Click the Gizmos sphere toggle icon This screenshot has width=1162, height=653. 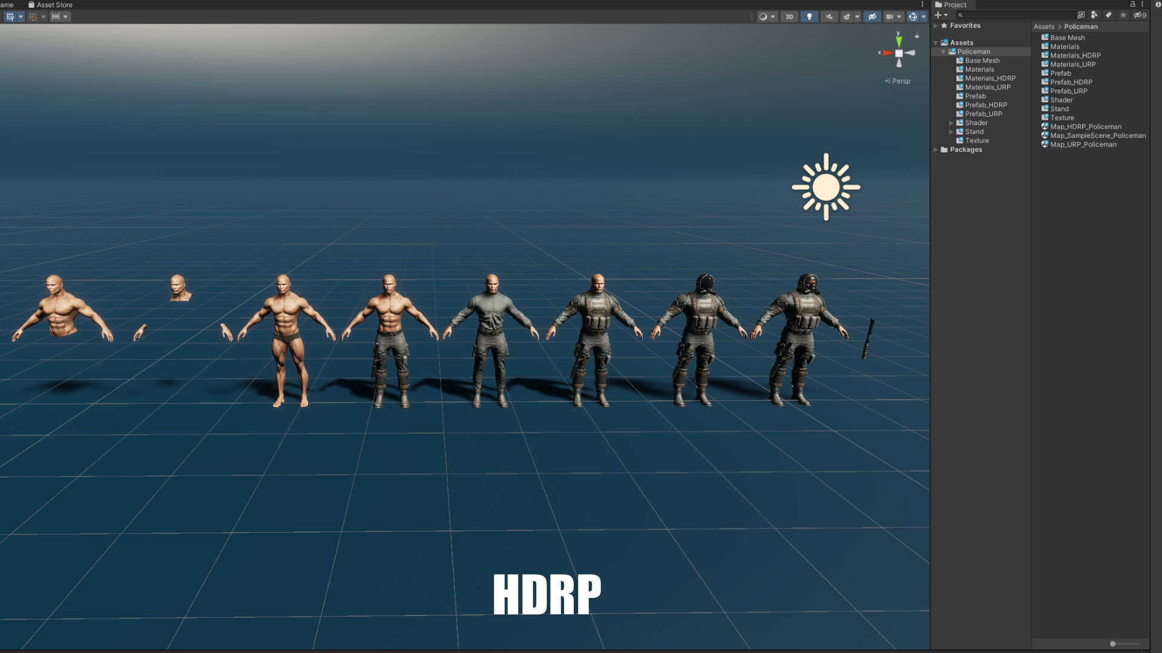coord(913,17)
